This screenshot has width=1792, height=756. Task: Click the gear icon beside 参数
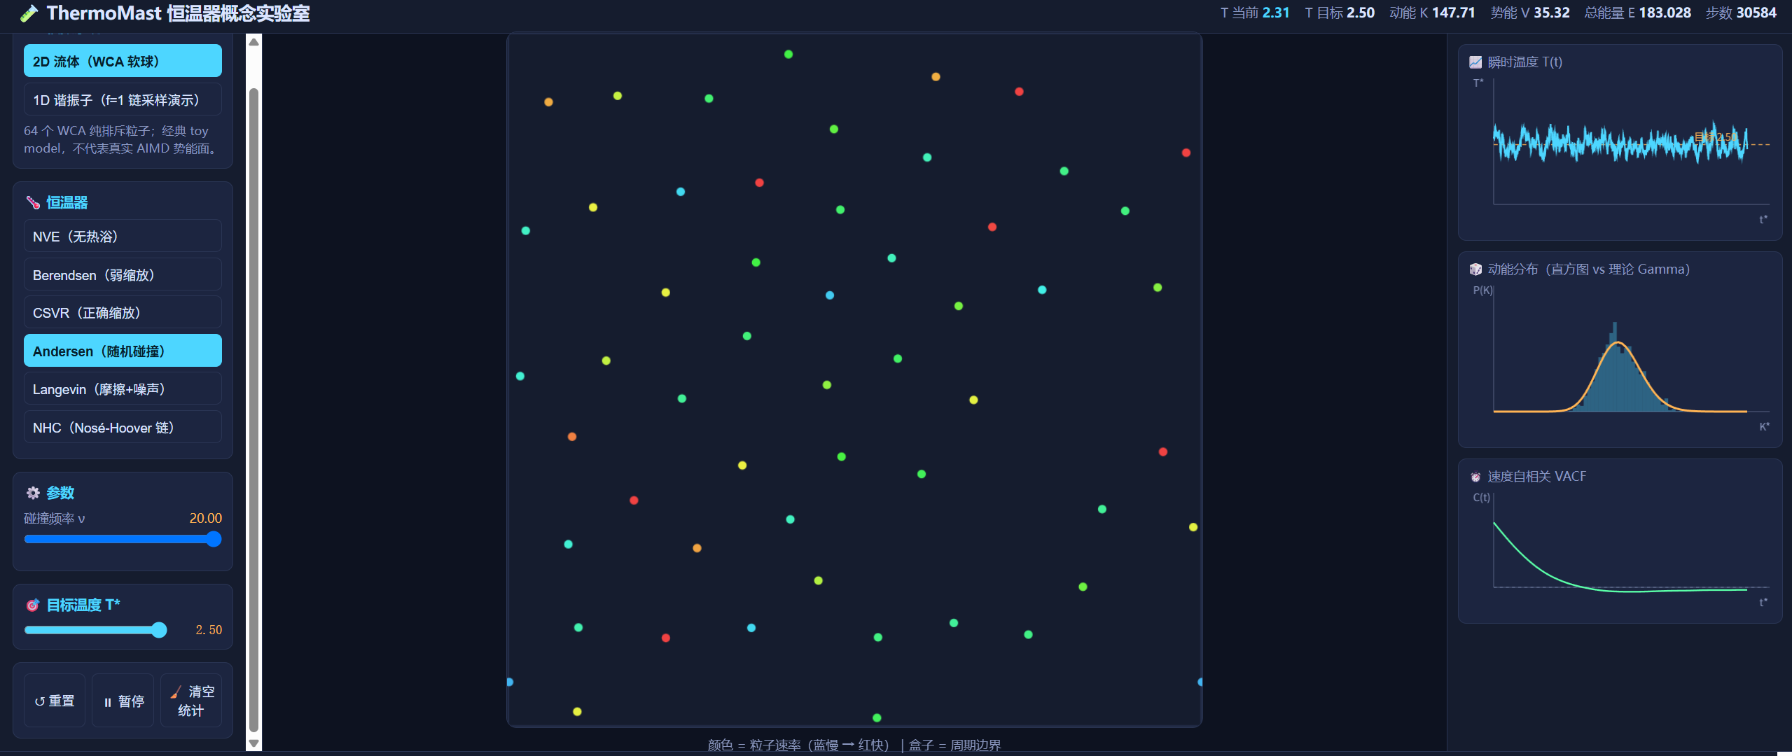[33, 493]
